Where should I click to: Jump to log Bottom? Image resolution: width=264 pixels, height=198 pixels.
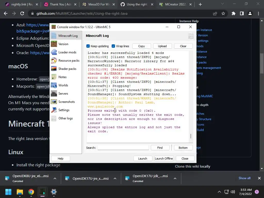pos(183,148)
